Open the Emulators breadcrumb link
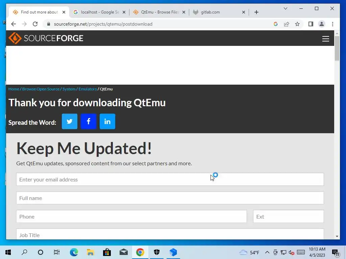 [88, 89]
